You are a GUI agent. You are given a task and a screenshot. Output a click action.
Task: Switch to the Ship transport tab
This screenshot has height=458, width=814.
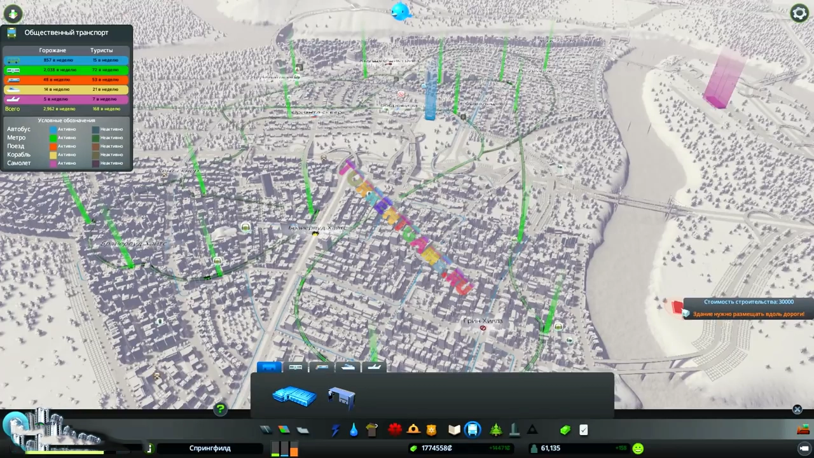coord(348,367)
